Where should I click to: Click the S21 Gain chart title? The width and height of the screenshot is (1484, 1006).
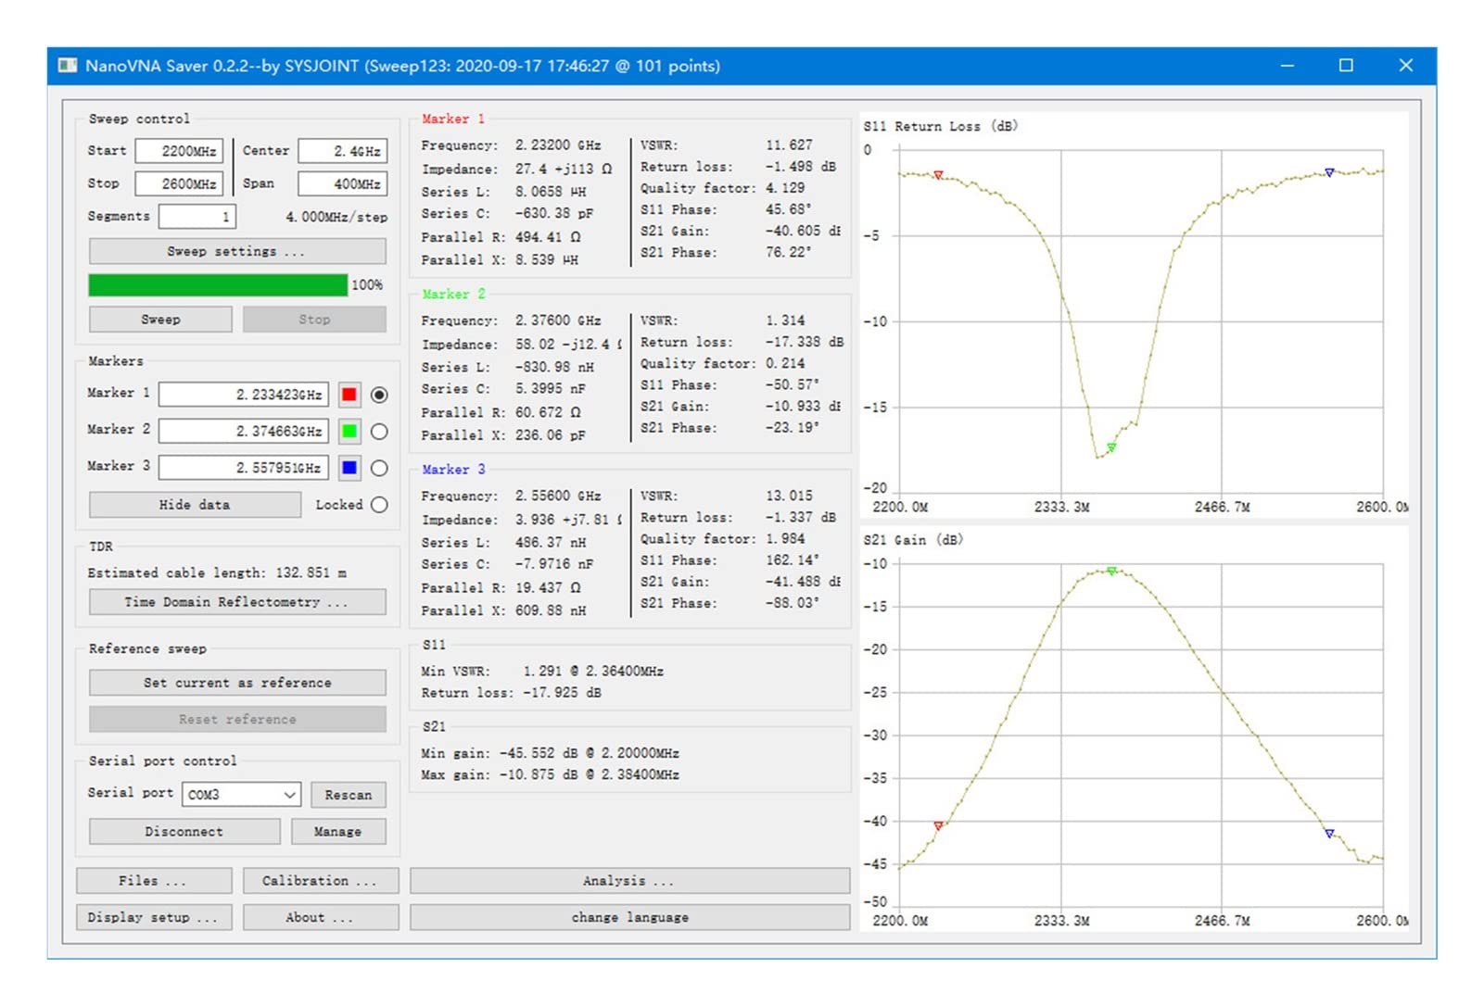pyautogui.click(x=912, y=540)
